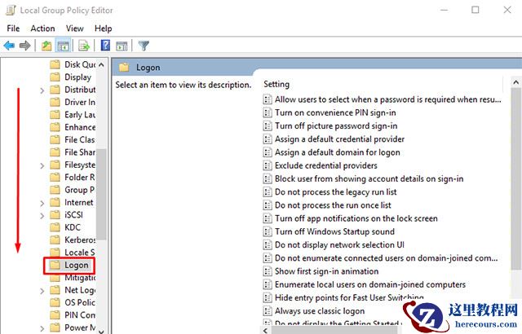Viewport: 522px width, 334px height.
Task: Select the PIN Com folder in tree
Action: click(73, 315)
